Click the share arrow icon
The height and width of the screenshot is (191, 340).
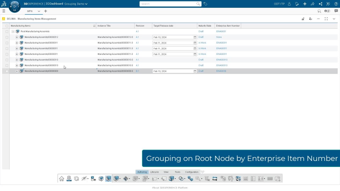(312, 4)
